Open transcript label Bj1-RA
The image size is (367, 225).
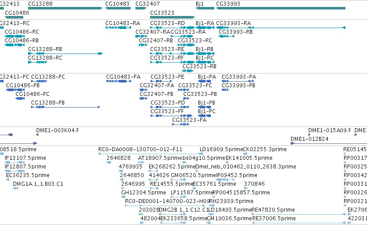tap(205, 23)
